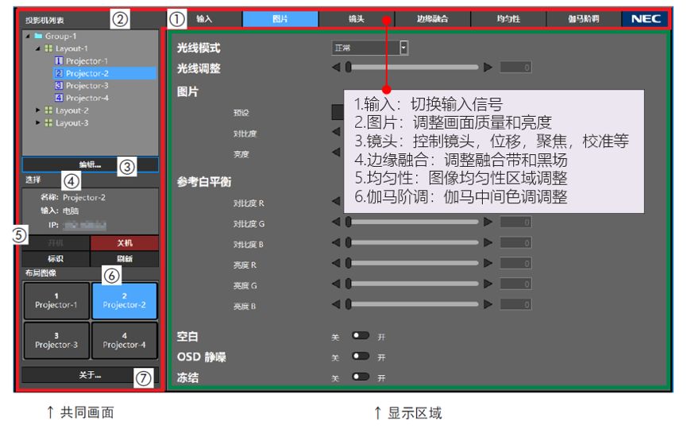Viewport: 687px width, 433px height.
Task: Expand the Layout-3 tree node
Action: 37,123
